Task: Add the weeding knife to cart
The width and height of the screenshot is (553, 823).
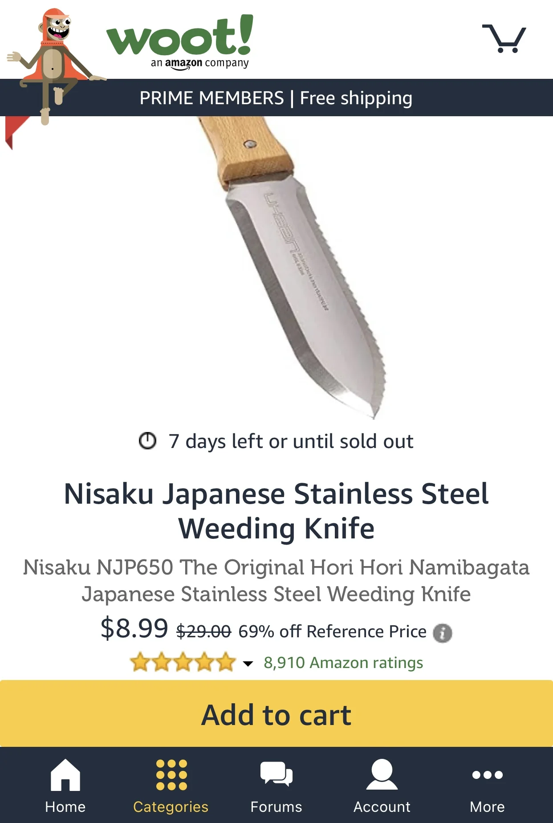Action: coord(276,714)
